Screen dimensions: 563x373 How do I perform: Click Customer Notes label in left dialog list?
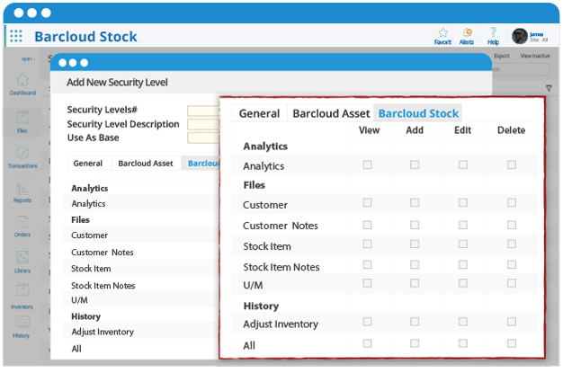(x=103, y=253)
